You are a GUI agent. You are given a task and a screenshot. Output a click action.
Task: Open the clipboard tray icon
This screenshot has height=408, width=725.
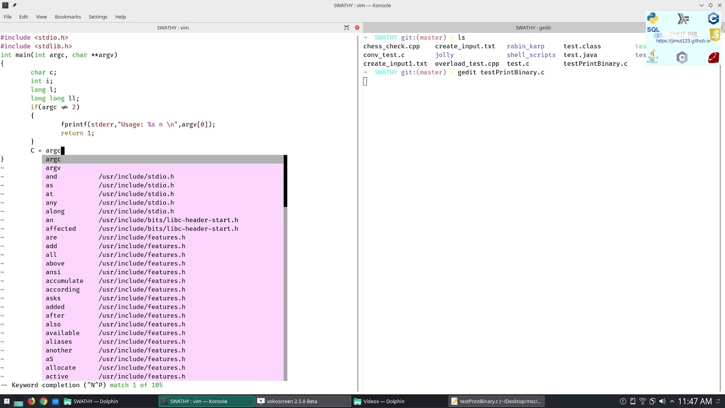click(652, 401)
